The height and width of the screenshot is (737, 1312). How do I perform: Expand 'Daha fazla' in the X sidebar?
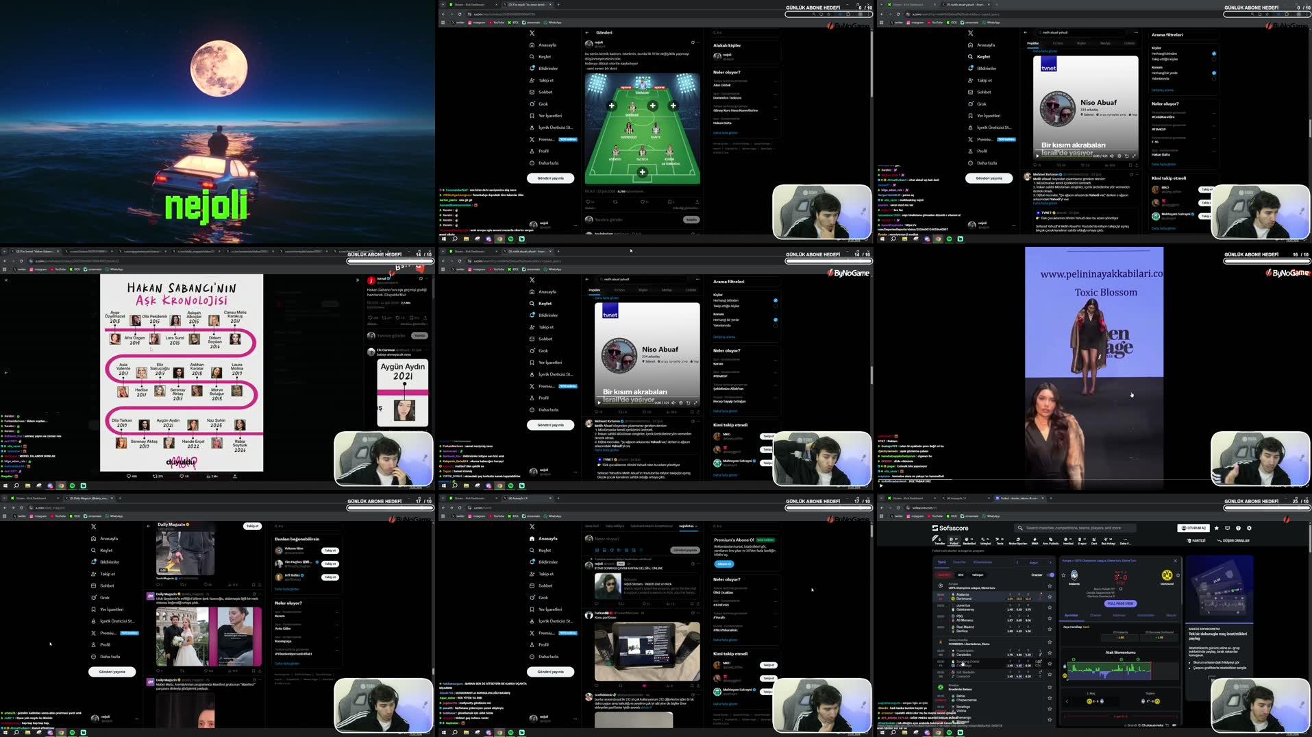pyautogui.click(x=549, y=656)
